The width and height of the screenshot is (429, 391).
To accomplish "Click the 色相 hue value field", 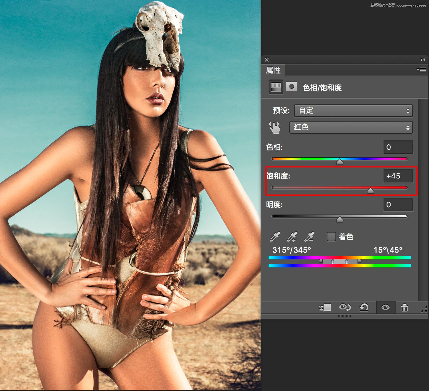I will [x=398, y=147].
